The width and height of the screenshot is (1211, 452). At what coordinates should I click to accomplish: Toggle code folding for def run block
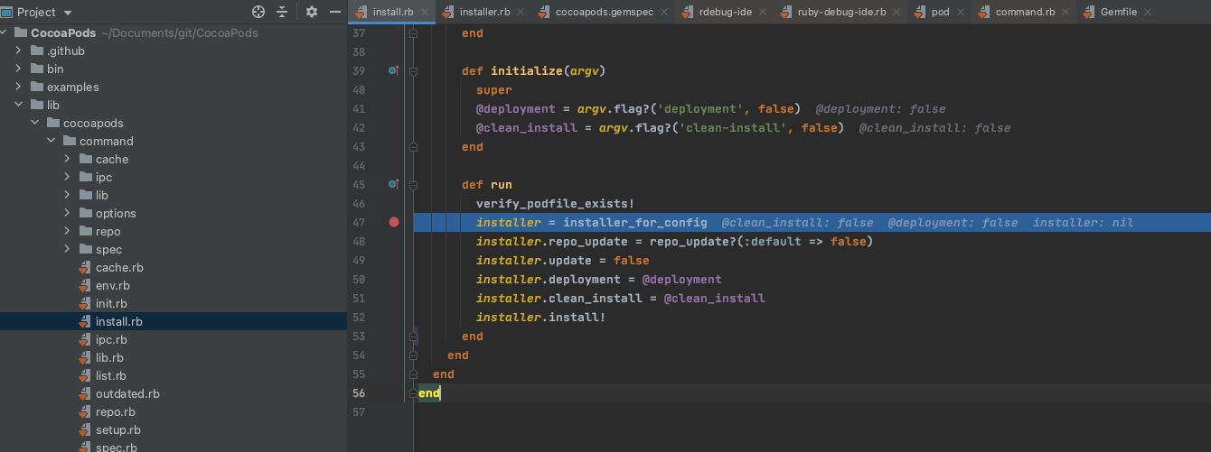click(414, 184)
